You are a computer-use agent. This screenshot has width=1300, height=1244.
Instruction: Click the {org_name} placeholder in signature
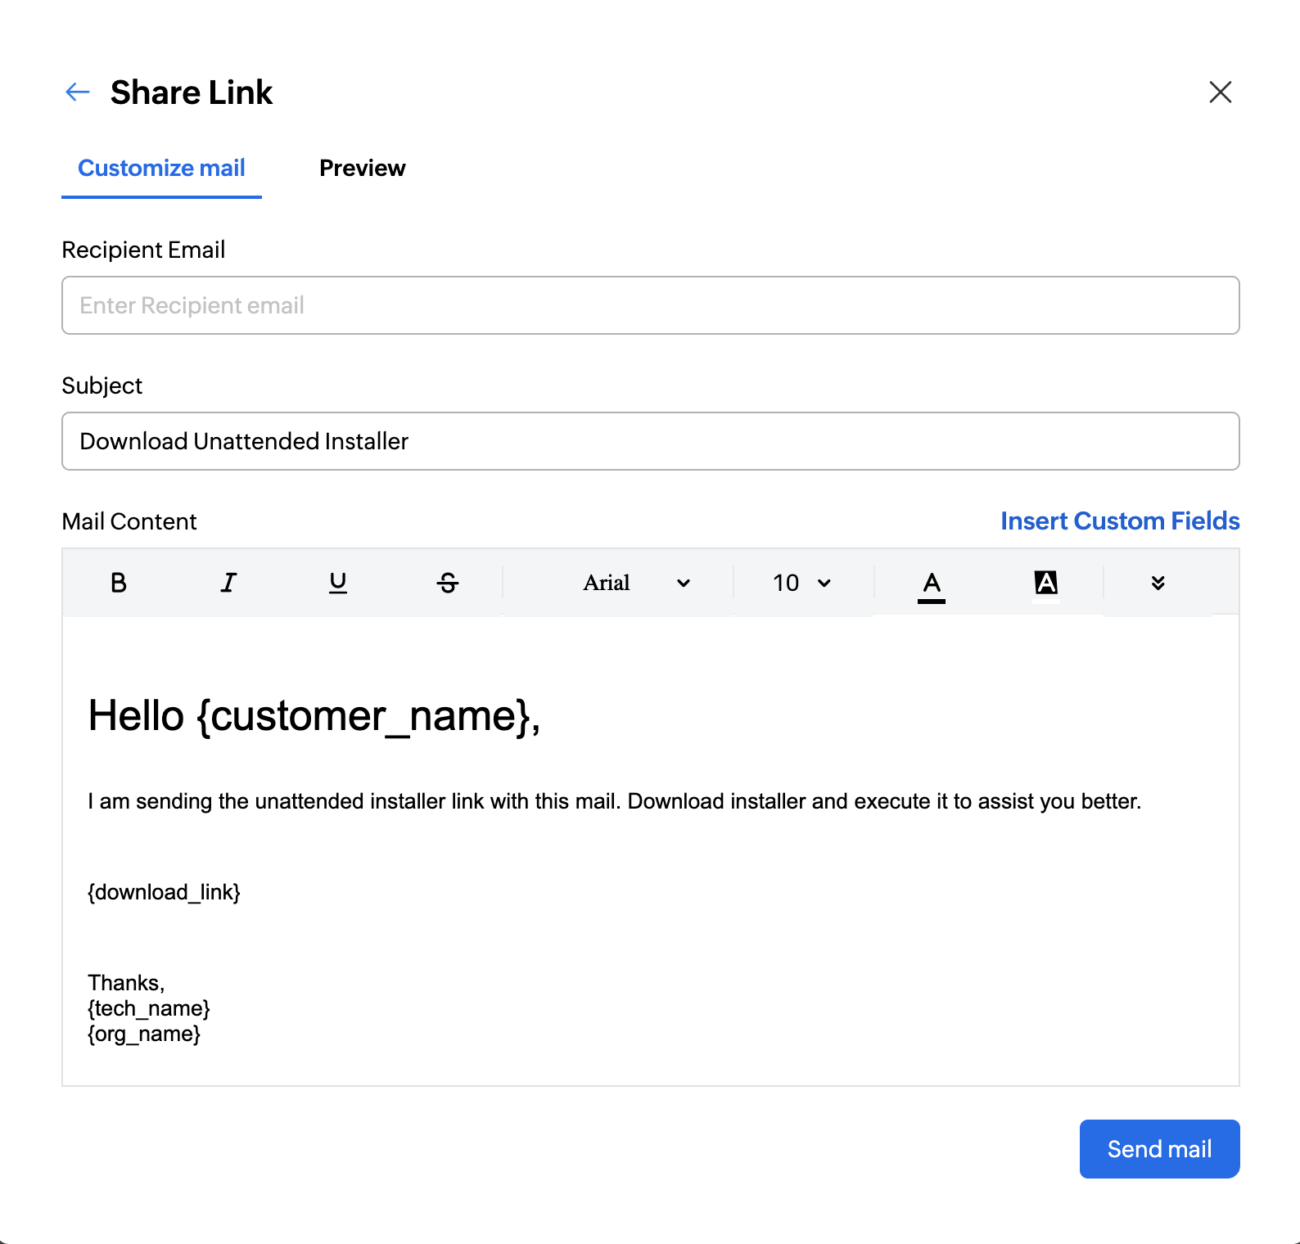click(144, 1034)
